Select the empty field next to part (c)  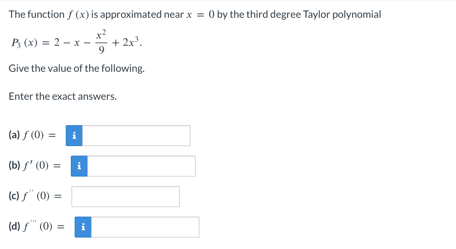[125, 196]
